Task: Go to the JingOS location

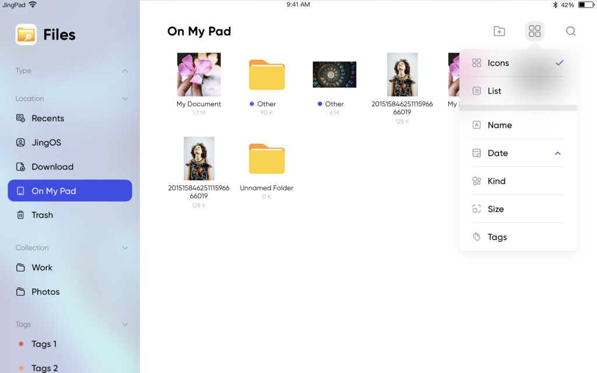Action: [46, 142]
